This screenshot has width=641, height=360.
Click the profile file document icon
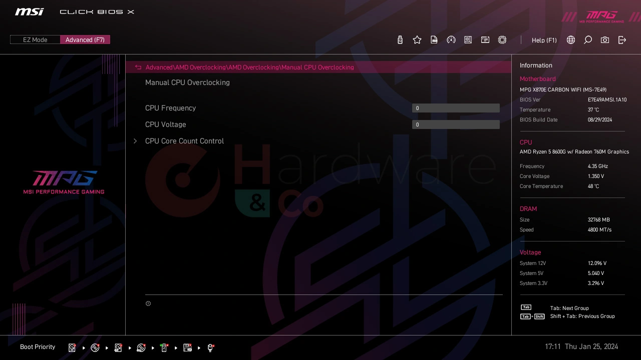point(434,40)
